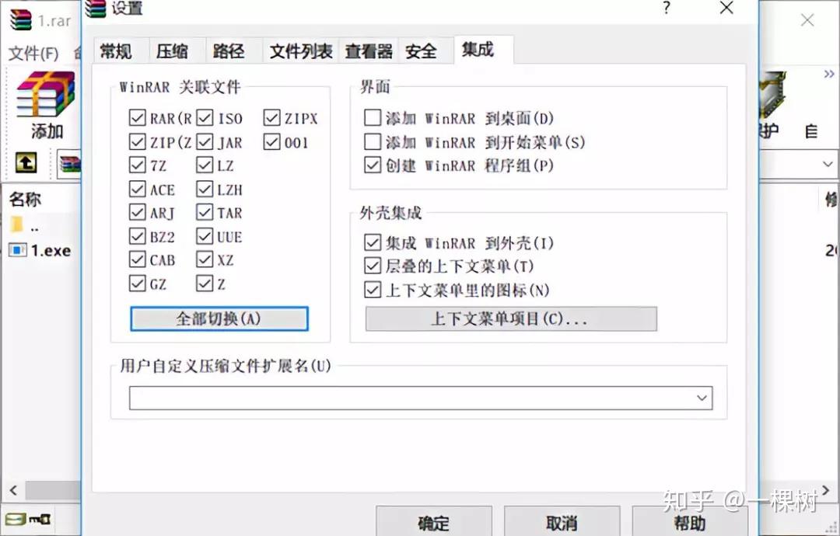Uncheck the LZH association checkbox

click(x=205, y=189)
